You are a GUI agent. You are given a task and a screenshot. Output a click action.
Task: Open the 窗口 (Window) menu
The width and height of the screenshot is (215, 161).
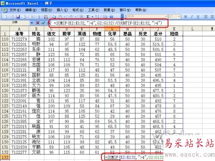click(x=125, y=10)
